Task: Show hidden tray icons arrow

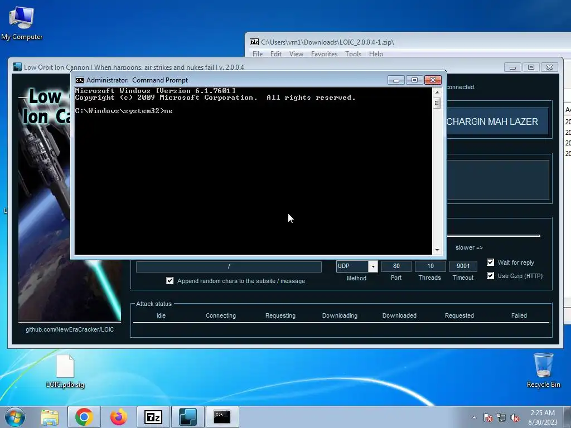Action: [x=474, y=417]
